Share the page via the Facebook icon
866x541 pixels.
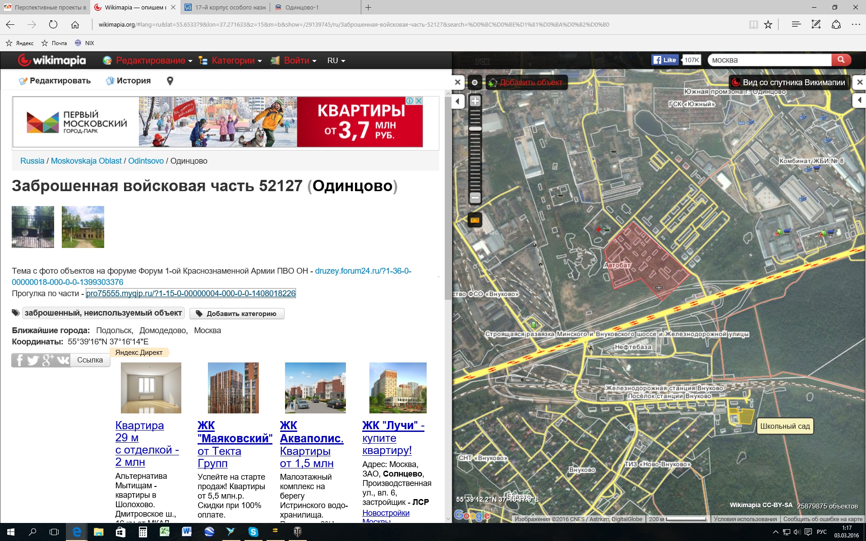point(19,360)
